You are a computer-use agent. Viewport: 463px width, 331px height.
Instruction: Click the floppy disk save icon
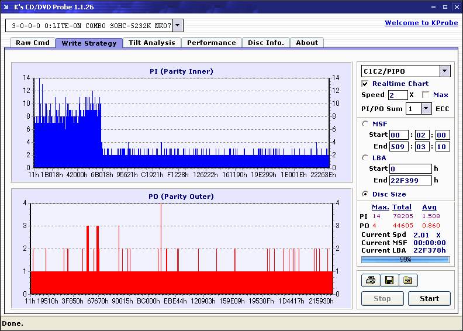tap(389, 281)
